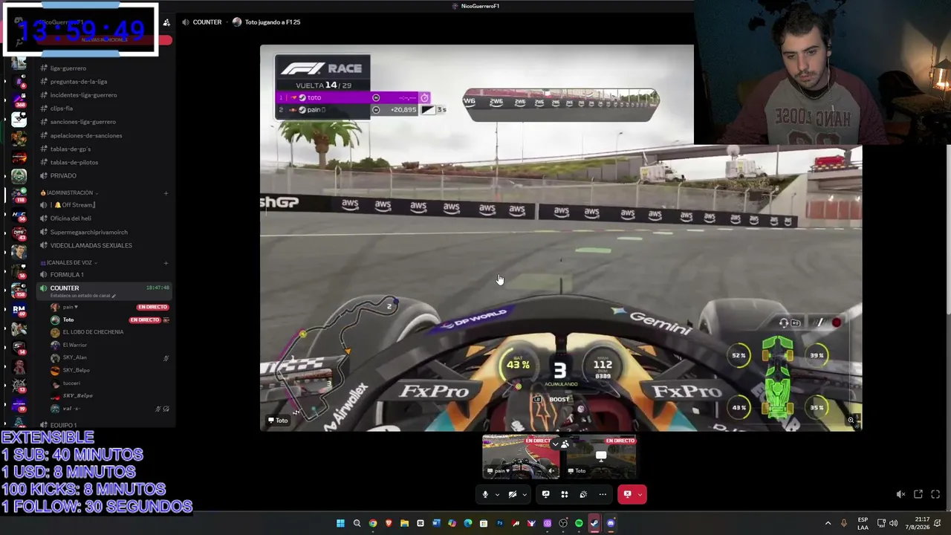
Task: Open microphone options dropdown arrow
Action: (x=497, y=495)
